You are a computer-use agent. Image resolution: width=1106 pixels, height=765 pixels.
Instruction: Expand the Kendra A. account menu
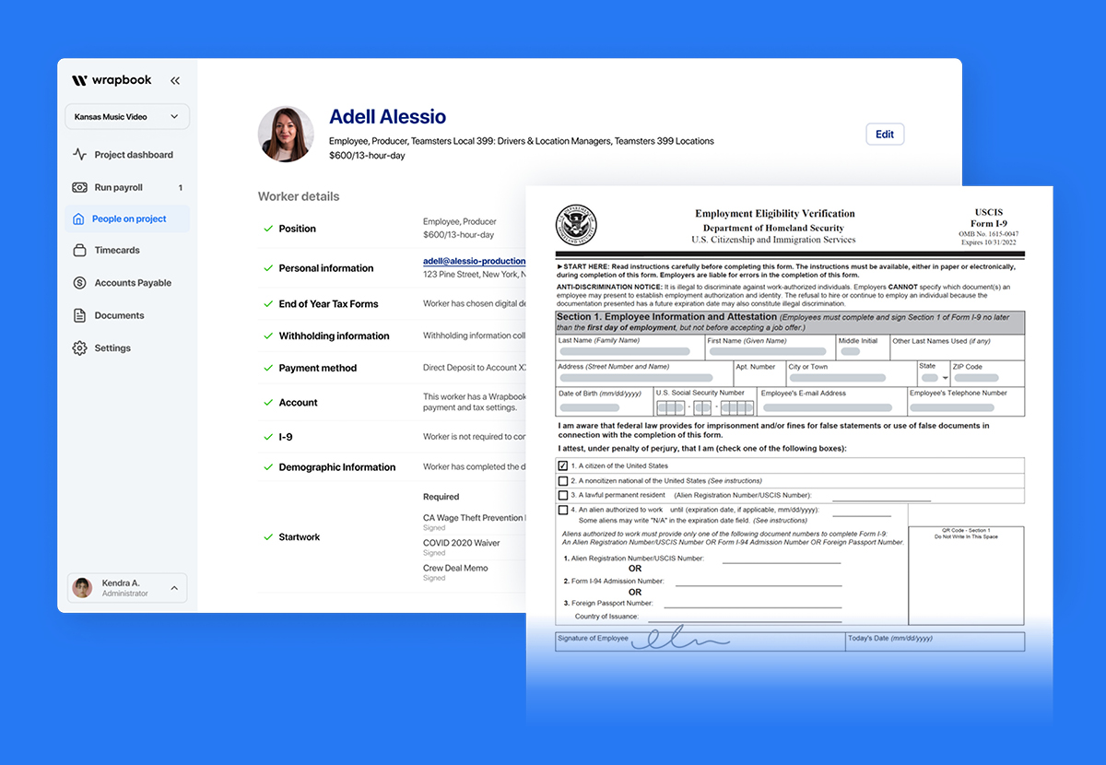(126, 587)
